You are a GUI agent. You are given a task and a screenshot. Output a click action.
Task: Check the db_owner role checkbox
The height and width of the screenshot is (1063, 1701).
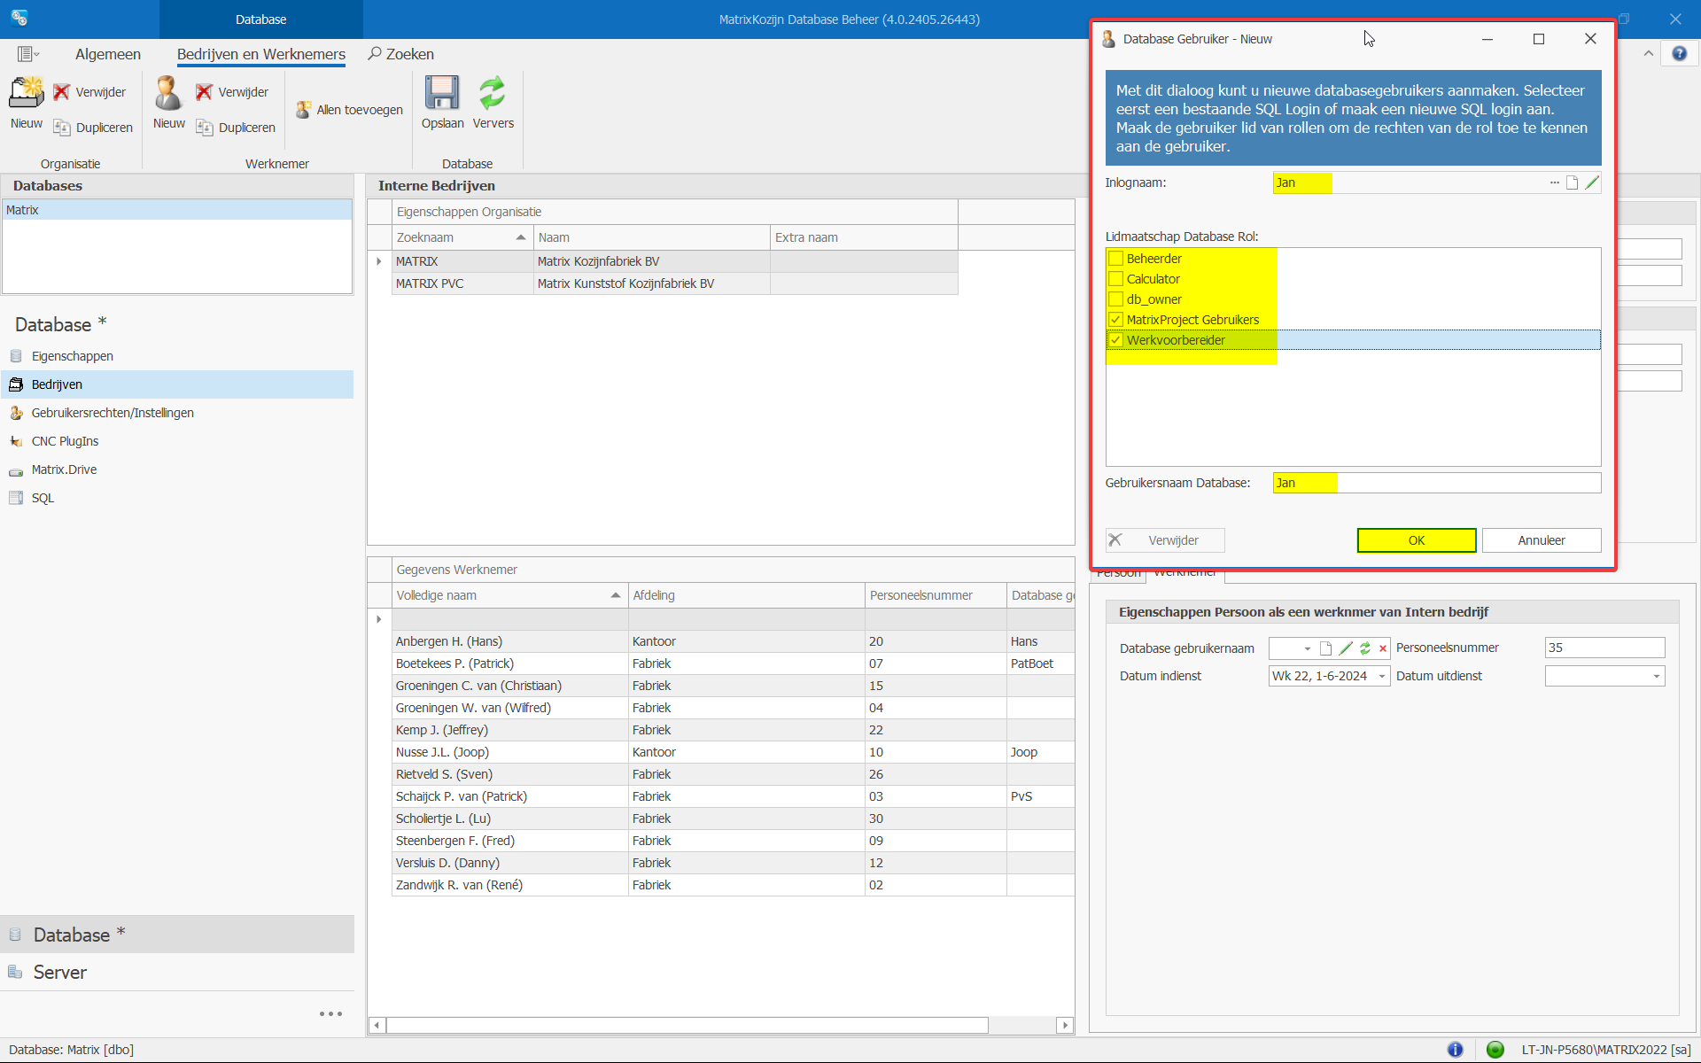coord(1116,299)
